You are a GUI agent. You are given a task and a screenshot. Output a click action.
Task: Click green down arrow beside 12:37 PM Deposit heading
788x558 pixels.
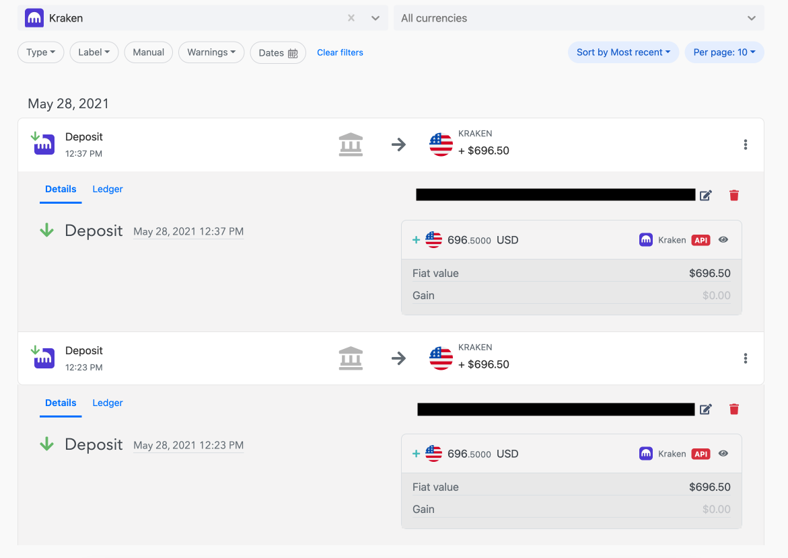tap(46, 230)
